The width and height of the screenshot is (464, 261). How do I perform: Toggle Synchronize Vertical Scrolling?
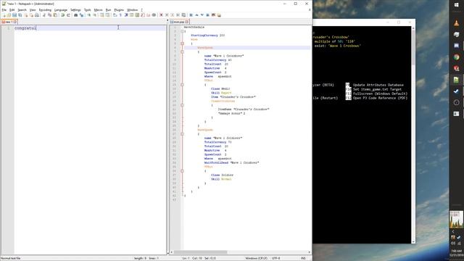[102, 14]
